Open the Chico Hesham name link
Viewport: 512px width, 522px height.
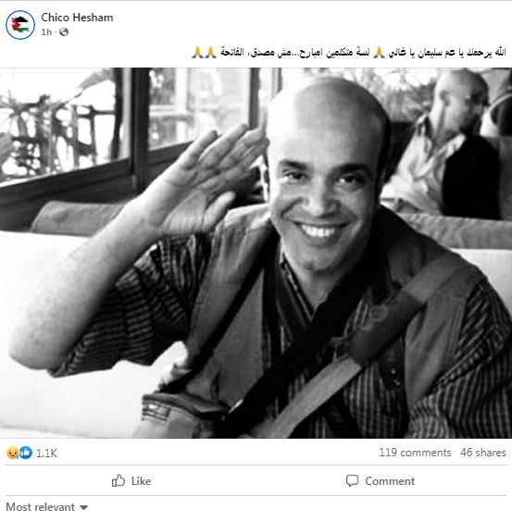(77, 18)
